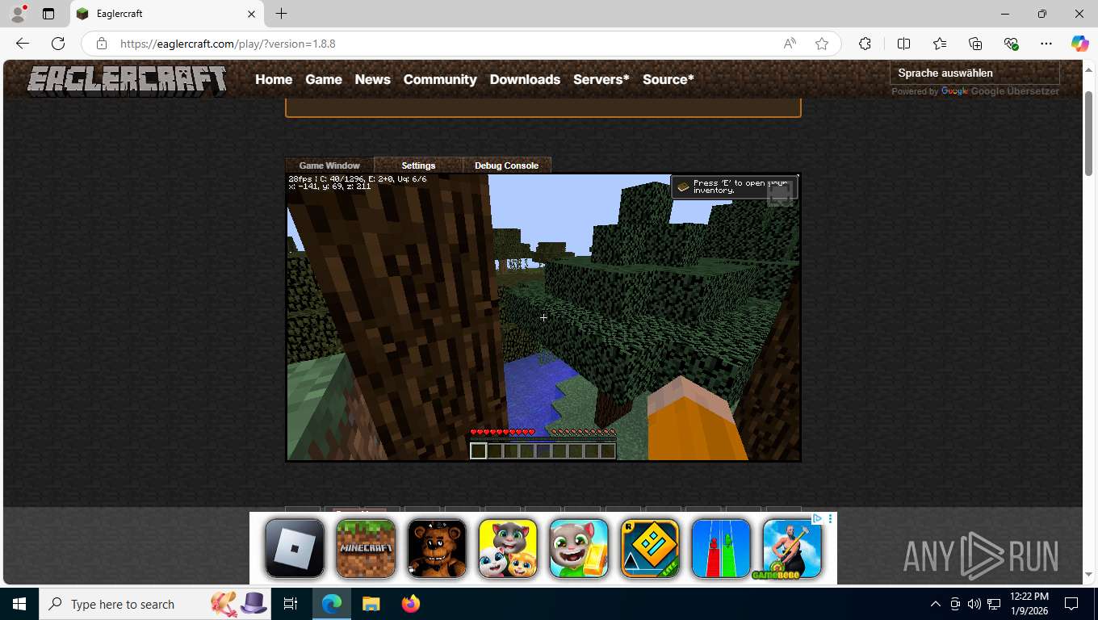The image size is (1098, 620).
Task: Open the volume control in system tray
Action: 974,604
